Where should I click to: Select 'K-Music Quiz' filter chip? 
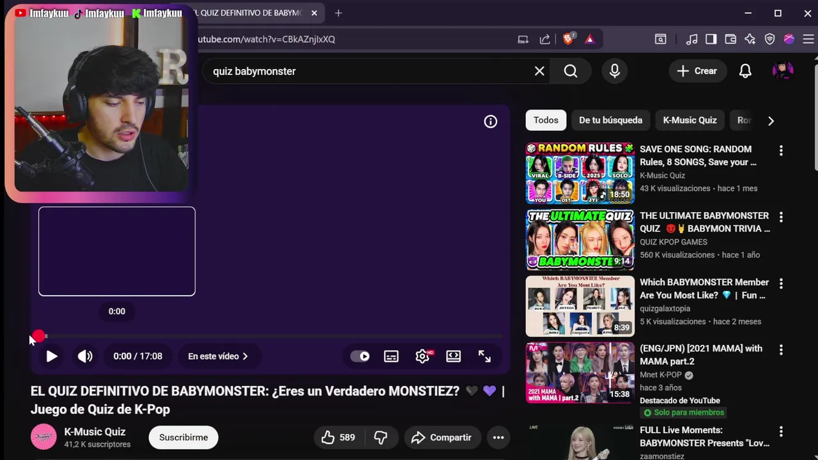point(690,120)
